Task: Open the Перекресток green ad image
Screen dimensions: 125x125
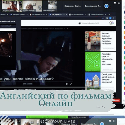Action: (93, 62)
